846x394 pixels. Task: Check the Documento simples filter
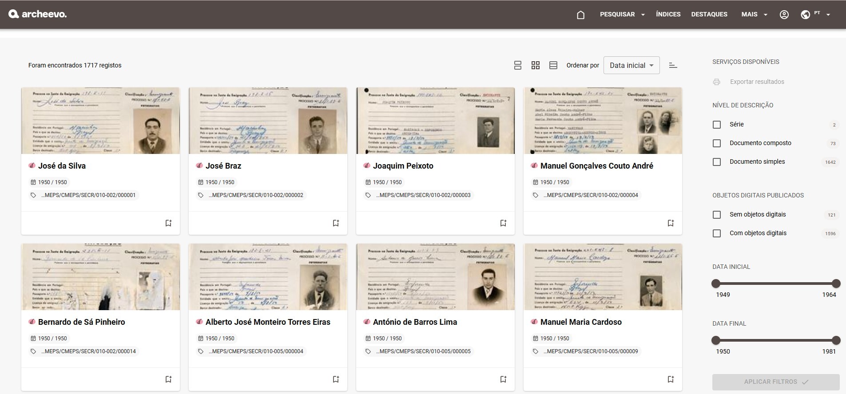pyautogui.click(x=717, y=162)
